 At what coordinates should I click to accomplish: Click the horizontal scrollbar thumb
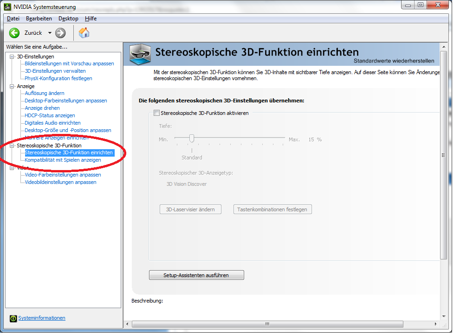(x=267, y=324)
